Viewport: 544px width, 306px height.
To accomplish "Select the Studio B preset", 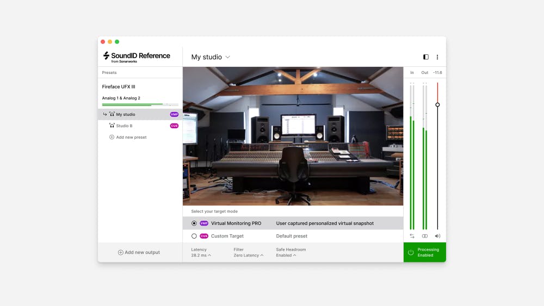I will tap(124, 126).
